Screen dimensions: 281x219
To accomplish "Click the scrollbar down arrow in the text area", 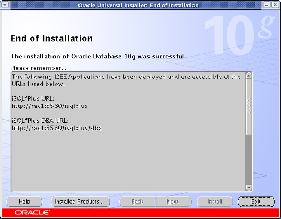I will pos(249,188).
